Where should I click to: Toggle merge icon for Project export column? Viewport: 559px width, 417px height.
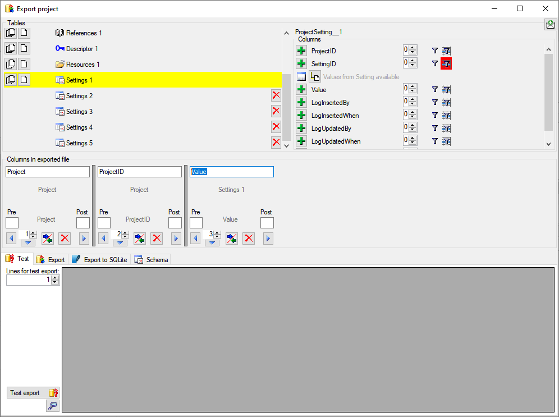pyautogui.click(x=47, y=238)
